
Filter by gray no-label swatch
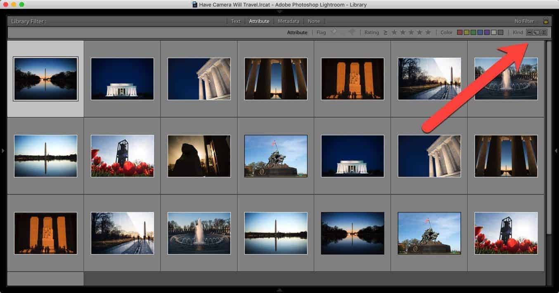pyautogui.click(x=501, y=32)
